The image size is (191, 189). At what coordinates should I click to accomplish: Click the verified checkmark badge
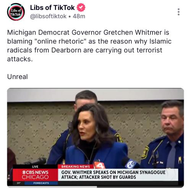click(81, 7)
